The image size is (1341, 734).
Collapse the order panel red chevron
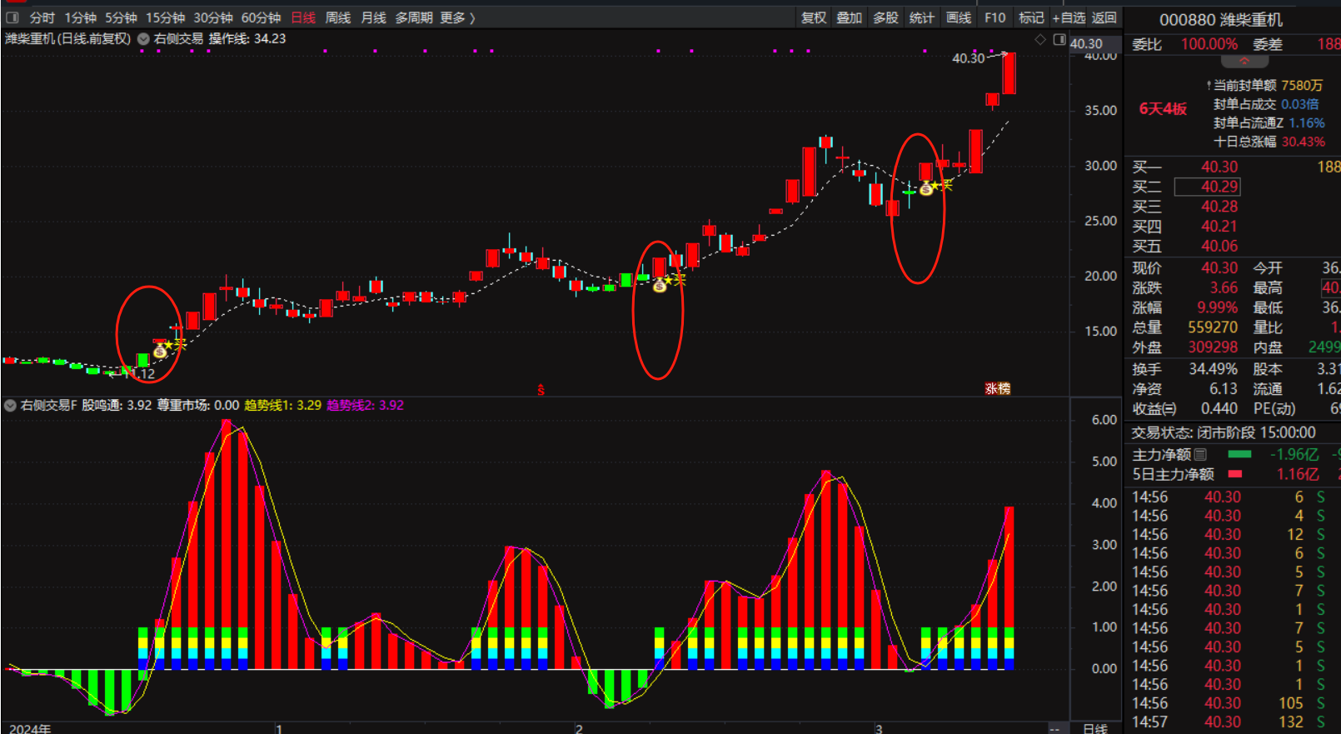pyautogui.click(x=1244, y=62)
